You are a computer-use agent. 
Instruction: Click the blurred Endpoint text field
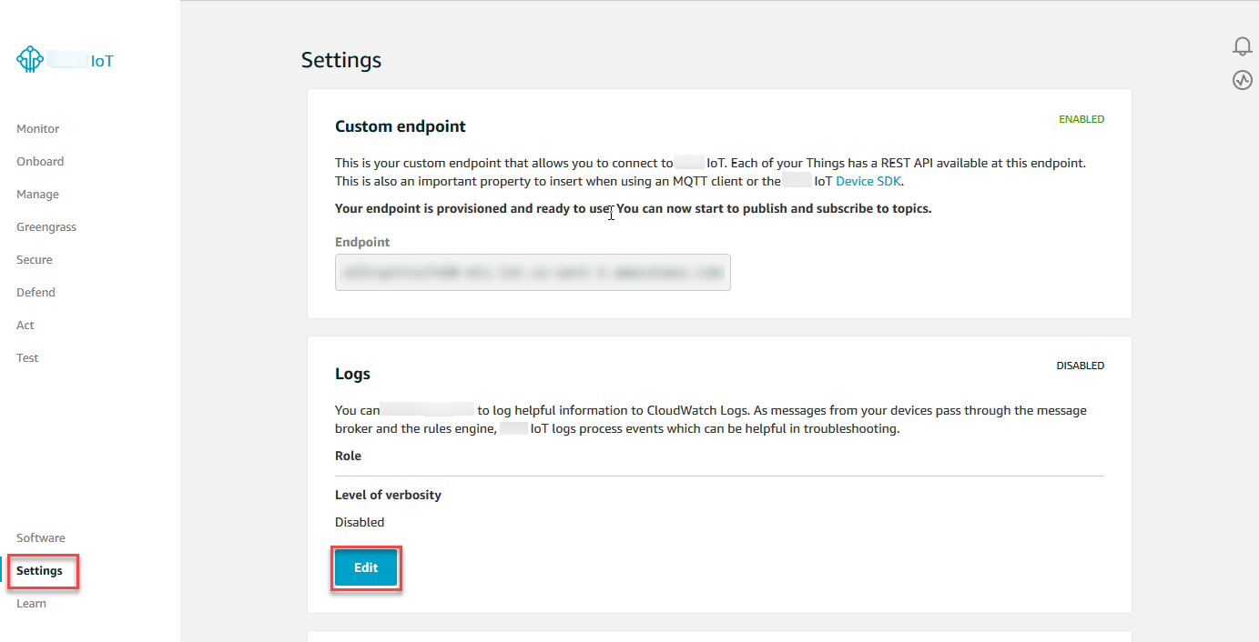533,272
